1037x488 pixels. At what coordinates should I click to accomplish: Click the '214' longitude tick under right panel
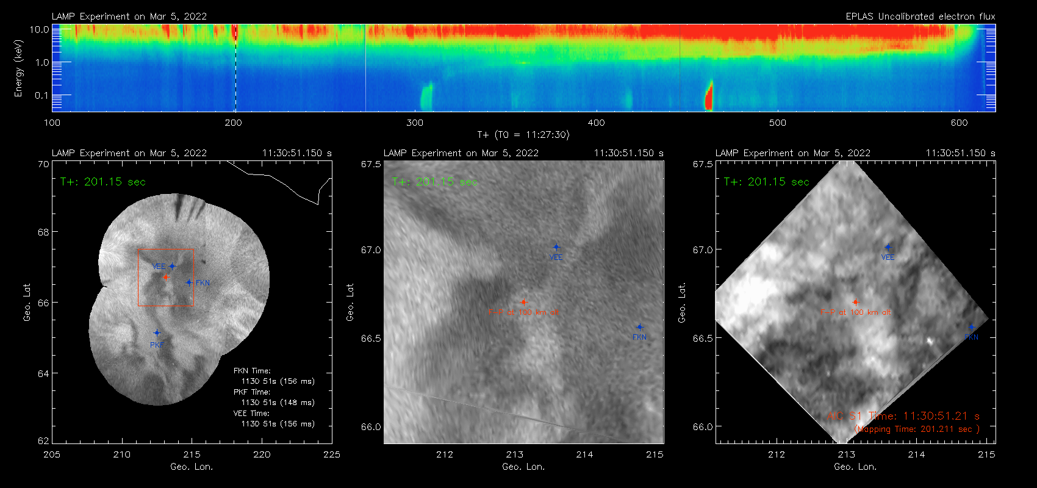pos(916,454)
